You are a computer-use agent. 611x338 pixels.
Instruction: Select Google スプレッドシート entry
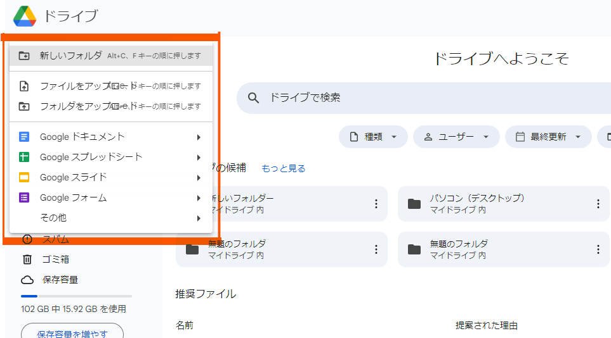click(x=111, y=157)
